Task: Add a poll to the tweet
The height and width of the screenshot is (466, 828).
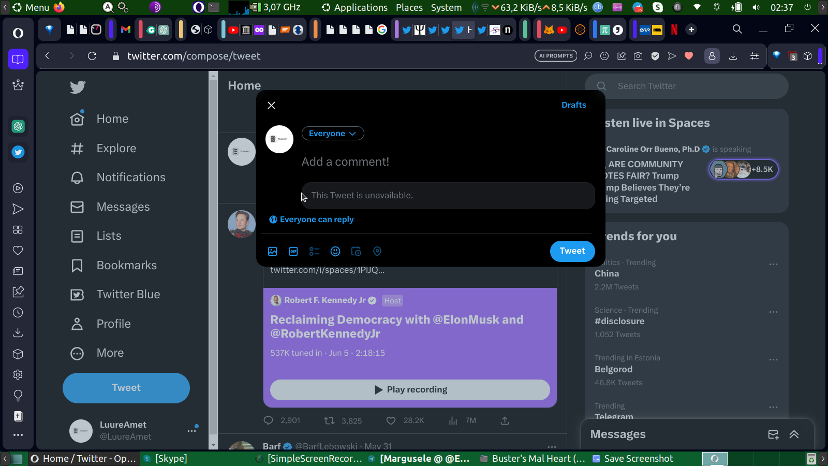Action: pos(315,252)
